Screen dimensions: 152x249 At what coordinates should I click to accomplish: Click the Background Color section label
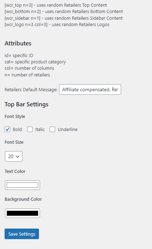pos(23,199)
